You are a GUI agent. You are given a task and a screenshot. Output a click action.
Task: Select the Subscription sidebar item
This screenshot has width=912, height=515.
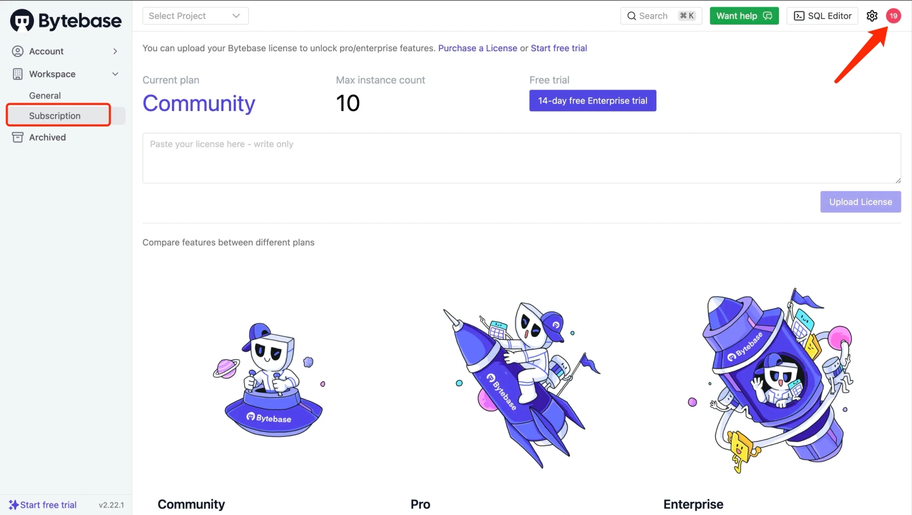(x=66, y=116)
